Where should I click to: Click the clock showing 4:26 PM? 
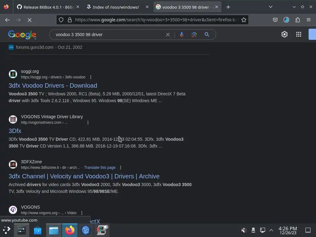[x=288, y=230]
